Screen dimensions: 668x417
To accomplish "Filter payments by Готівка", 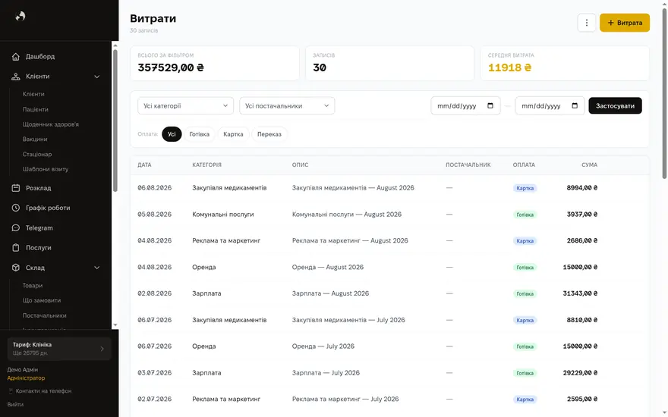I will pos(200,134).
